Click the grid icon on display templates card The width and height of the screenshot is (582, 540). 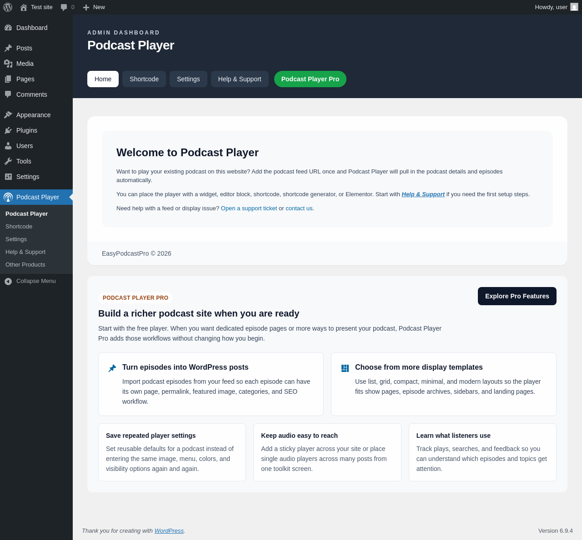click(345, 368)
